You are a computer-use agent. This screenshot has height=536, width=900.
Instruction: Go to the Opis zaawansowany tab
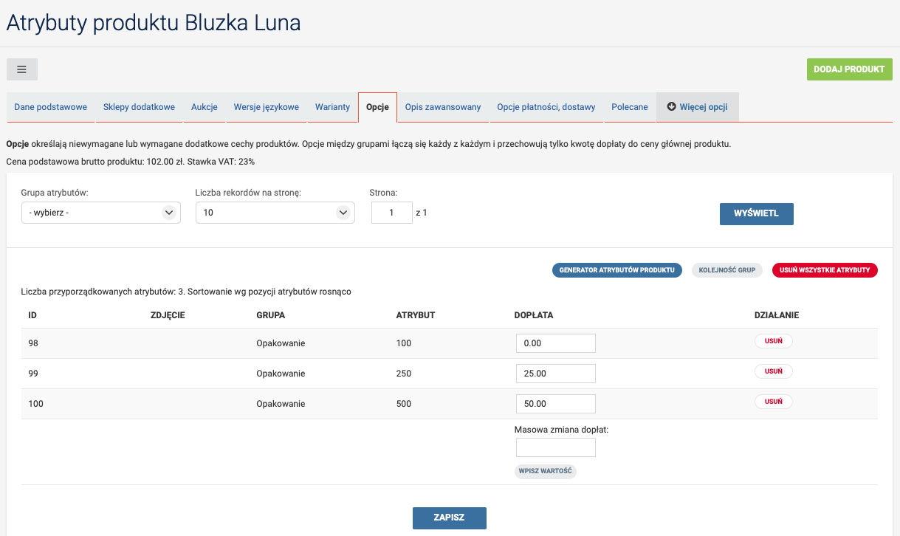click(x=443, y=107)
